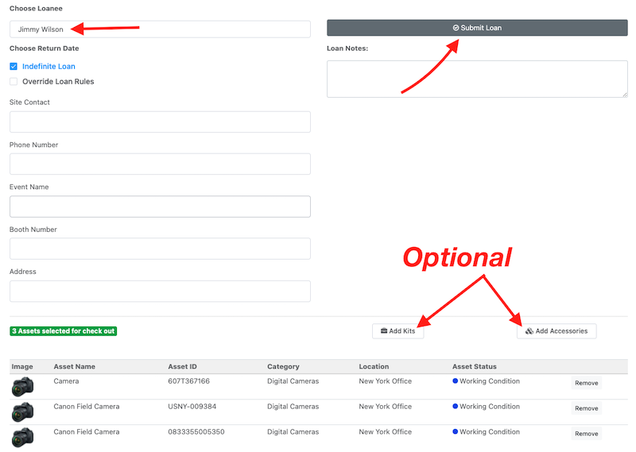Remove the Camera asset 607T367166

point(586,383)
